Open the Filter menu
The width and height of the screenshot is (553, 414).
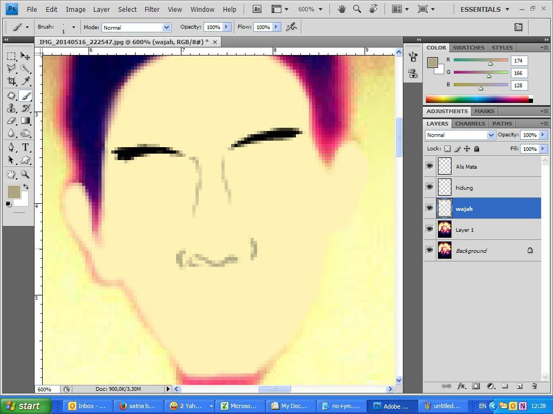(x=152, y=10)
